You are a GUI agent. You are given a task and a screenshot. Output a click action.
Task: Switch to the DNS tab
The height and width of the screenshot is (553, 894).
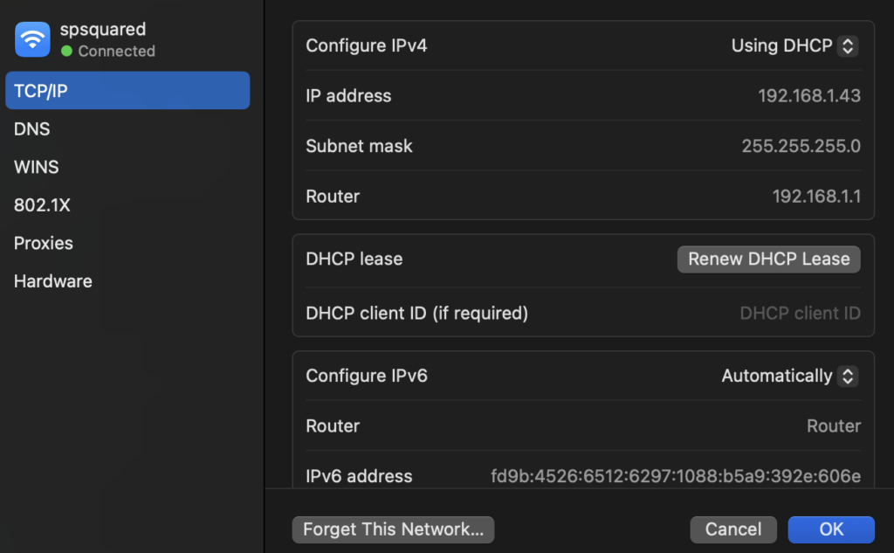tap(32, 129)
